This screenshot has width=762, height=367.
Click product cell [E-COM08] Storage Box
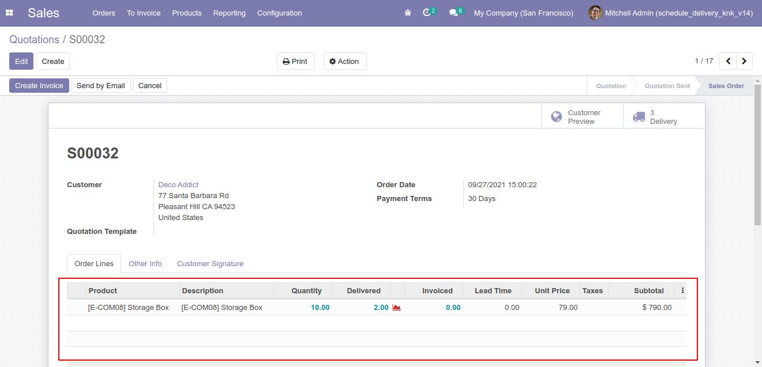(129, 308)
